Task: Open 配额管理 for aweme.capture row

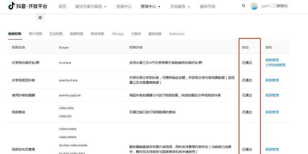Action: coord(272,95)
